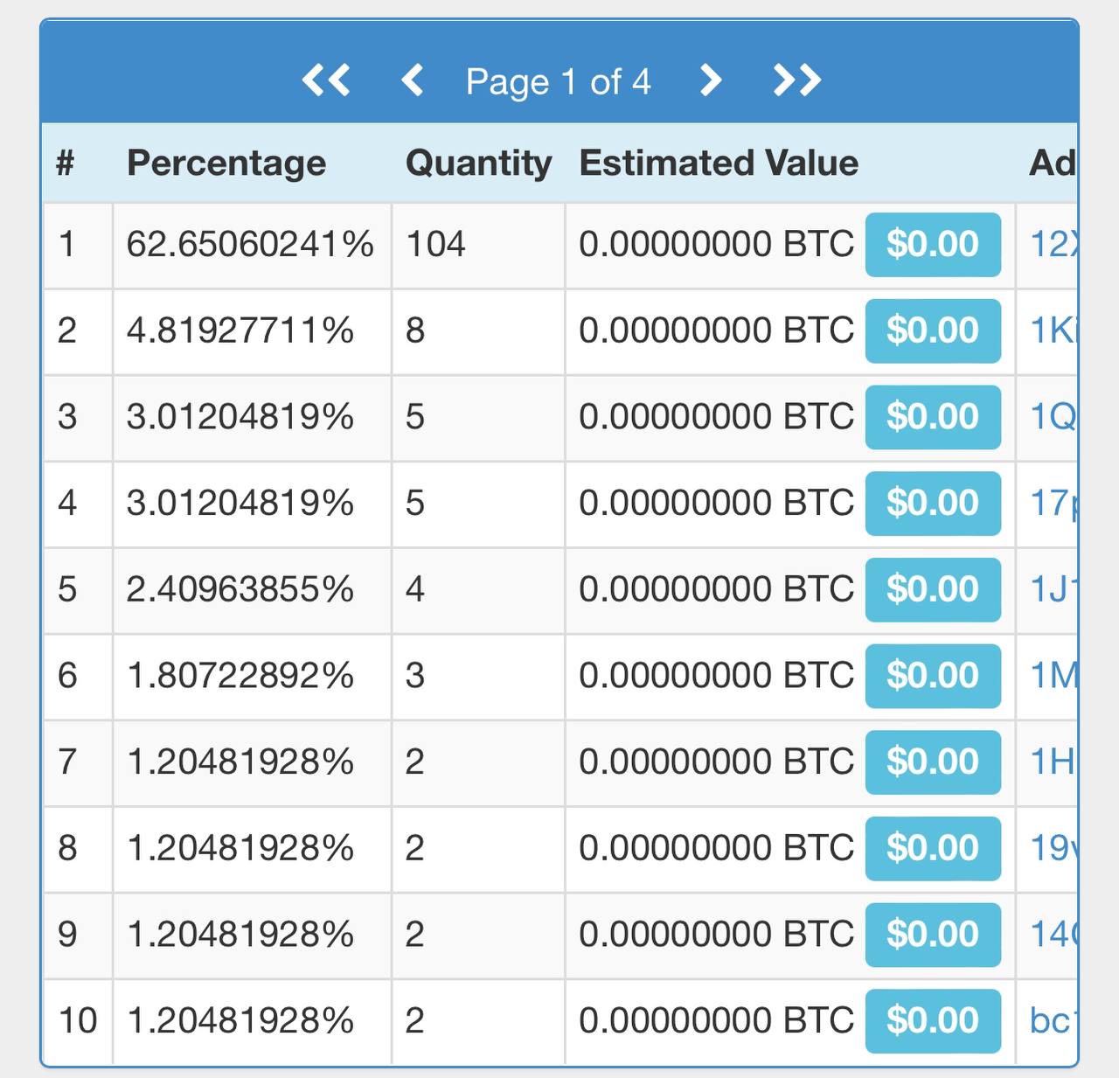This screenshot has height=1078, width=1119.
Task: Click the # column header
Action: click(x=66, y=163)
